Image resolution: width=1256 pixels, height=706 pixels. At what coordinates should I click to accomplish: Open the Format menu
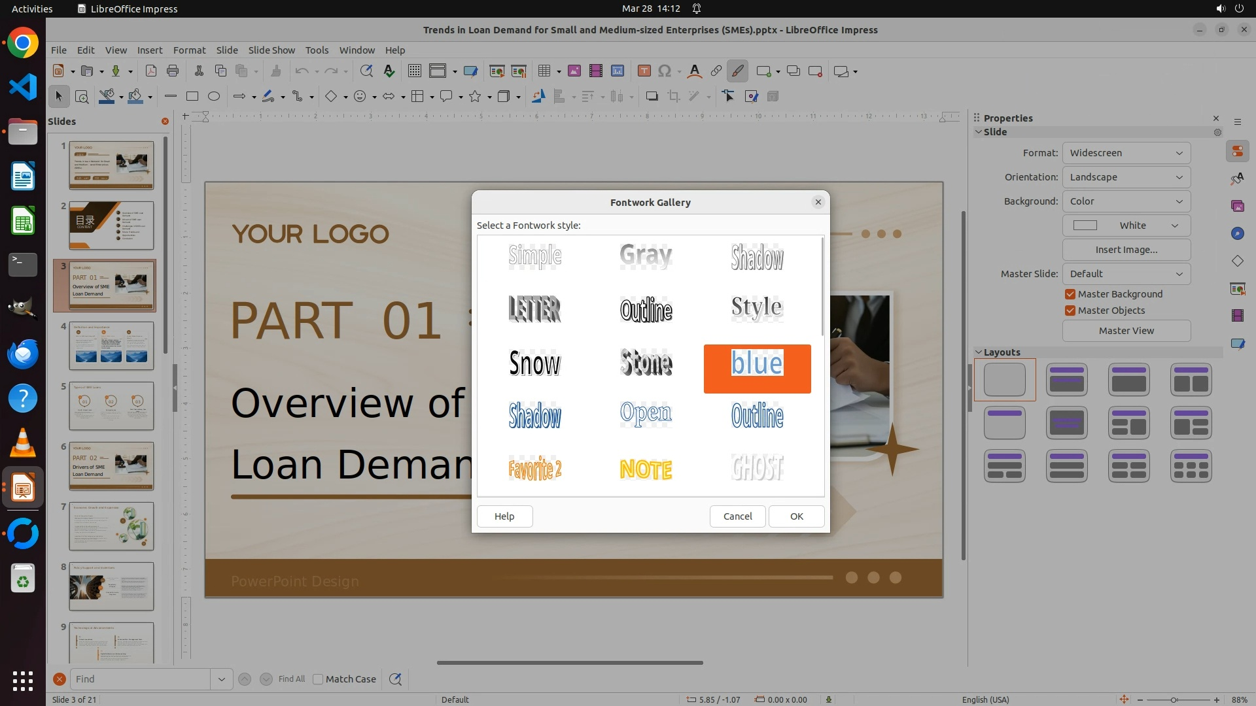click(x=189, y=50)
